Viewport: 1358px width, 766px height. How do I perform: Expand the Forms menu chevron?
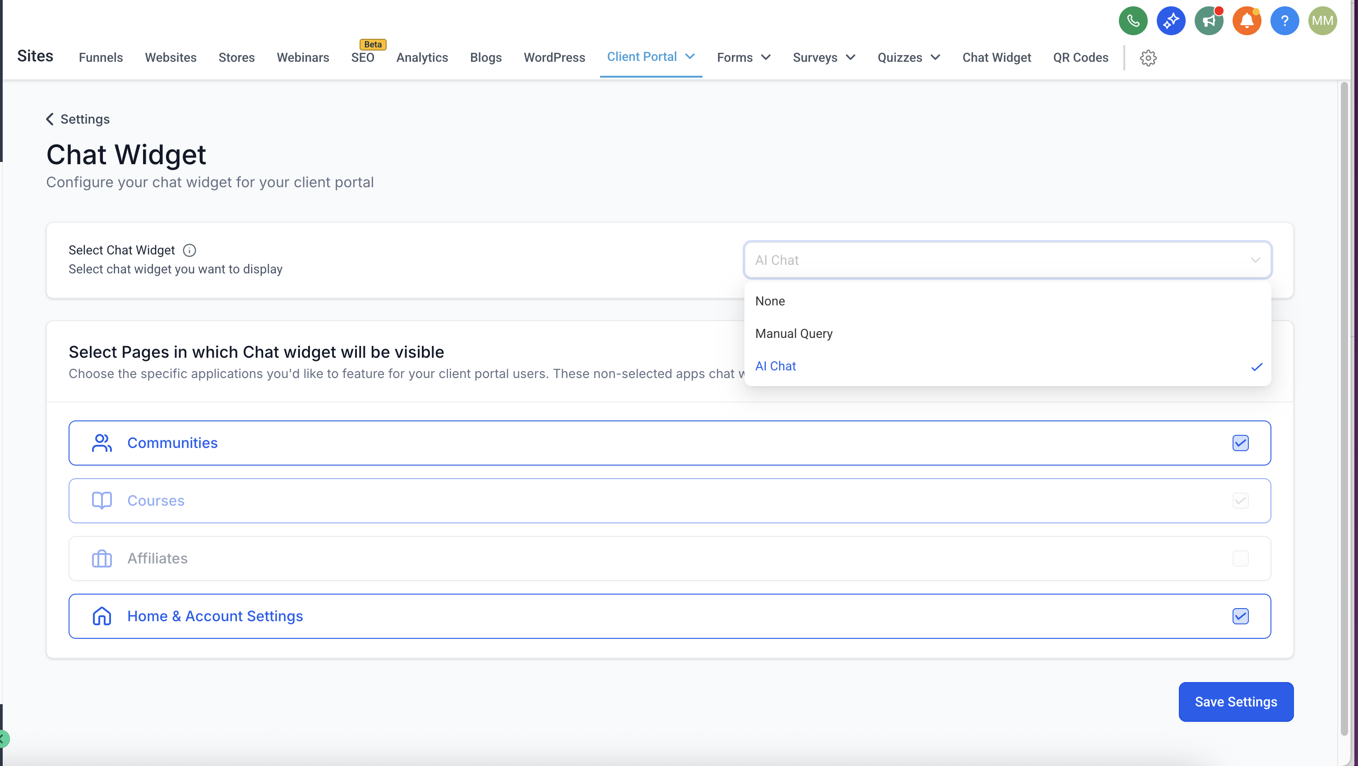point(766,57)
